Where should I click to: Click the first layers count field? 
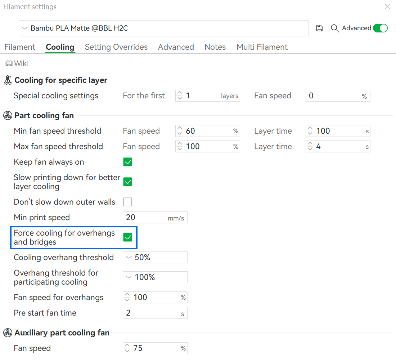click(x=208, y=96)
